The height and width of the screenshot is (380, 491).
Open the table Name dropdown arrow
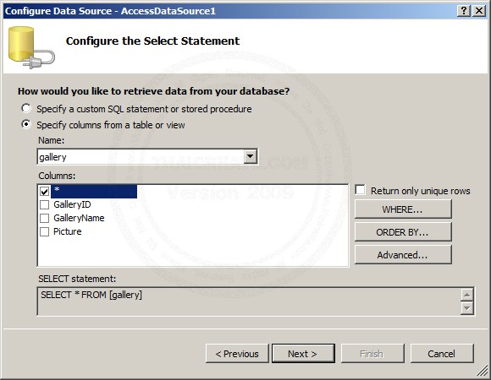tap(251, 156)
